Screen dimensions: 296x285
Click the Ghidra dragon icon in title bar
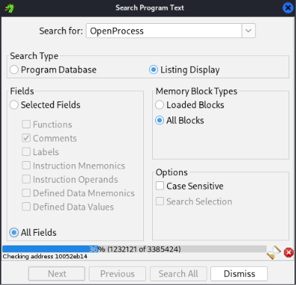coord(10,8)
